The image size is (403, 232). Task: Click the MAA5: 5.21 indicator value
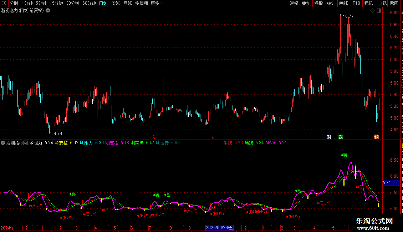(276, 143)
